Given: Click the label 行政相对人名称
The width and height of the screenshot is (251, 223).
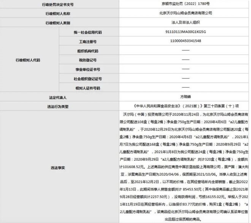Looking at the screenshot, I should (x=58, y=14).
